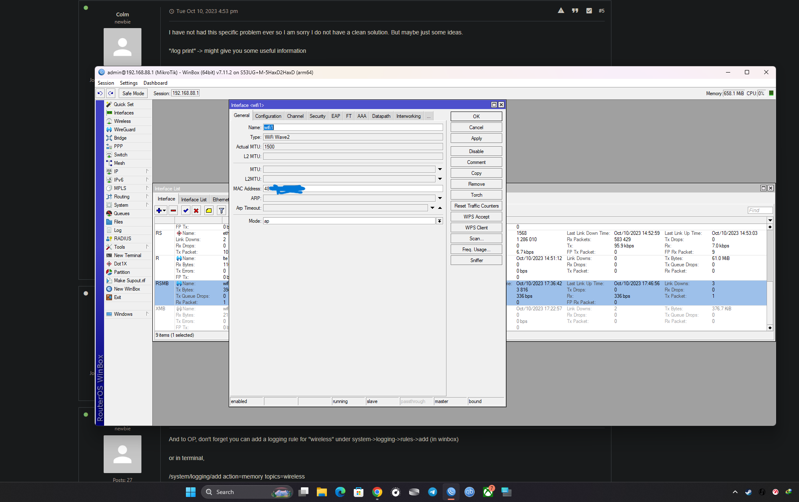Expand the System submenu
This screenshot has width=799, height=502.
147,205
